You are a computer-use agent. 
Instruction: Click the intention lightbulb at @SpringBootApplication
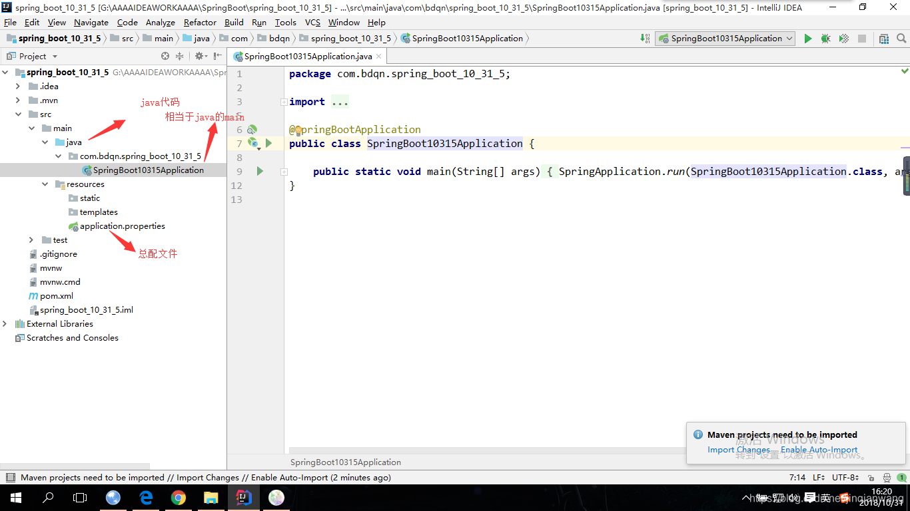tap(298, 130)
